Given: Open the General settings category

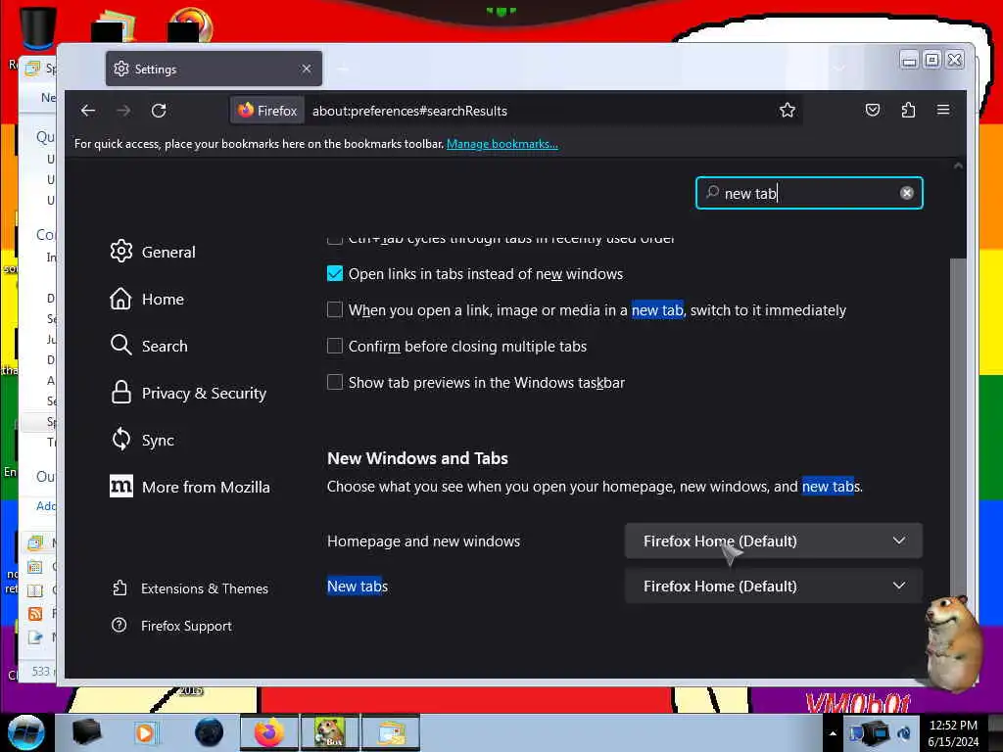Looking at the screenshot, I should [x=152, y=252].
